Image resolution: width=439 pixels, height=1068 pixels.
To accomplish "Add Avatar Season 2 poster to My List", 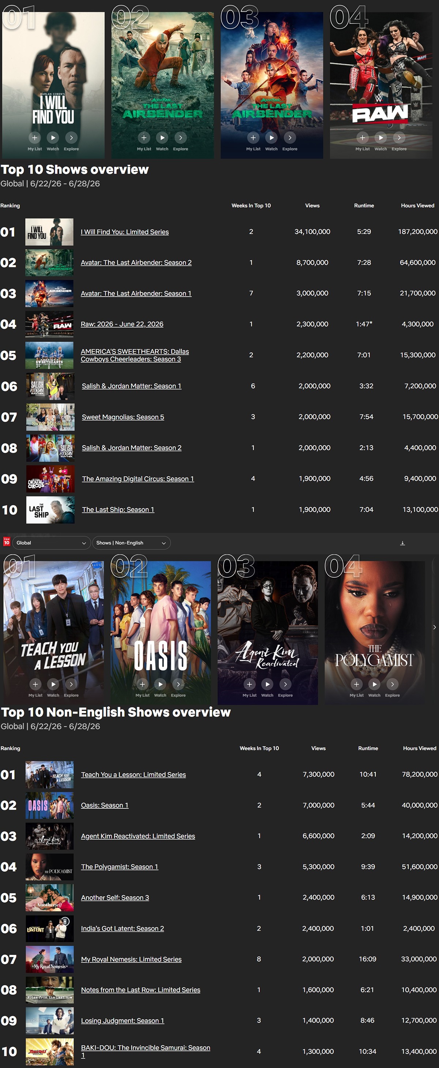I will pos(144,138).
